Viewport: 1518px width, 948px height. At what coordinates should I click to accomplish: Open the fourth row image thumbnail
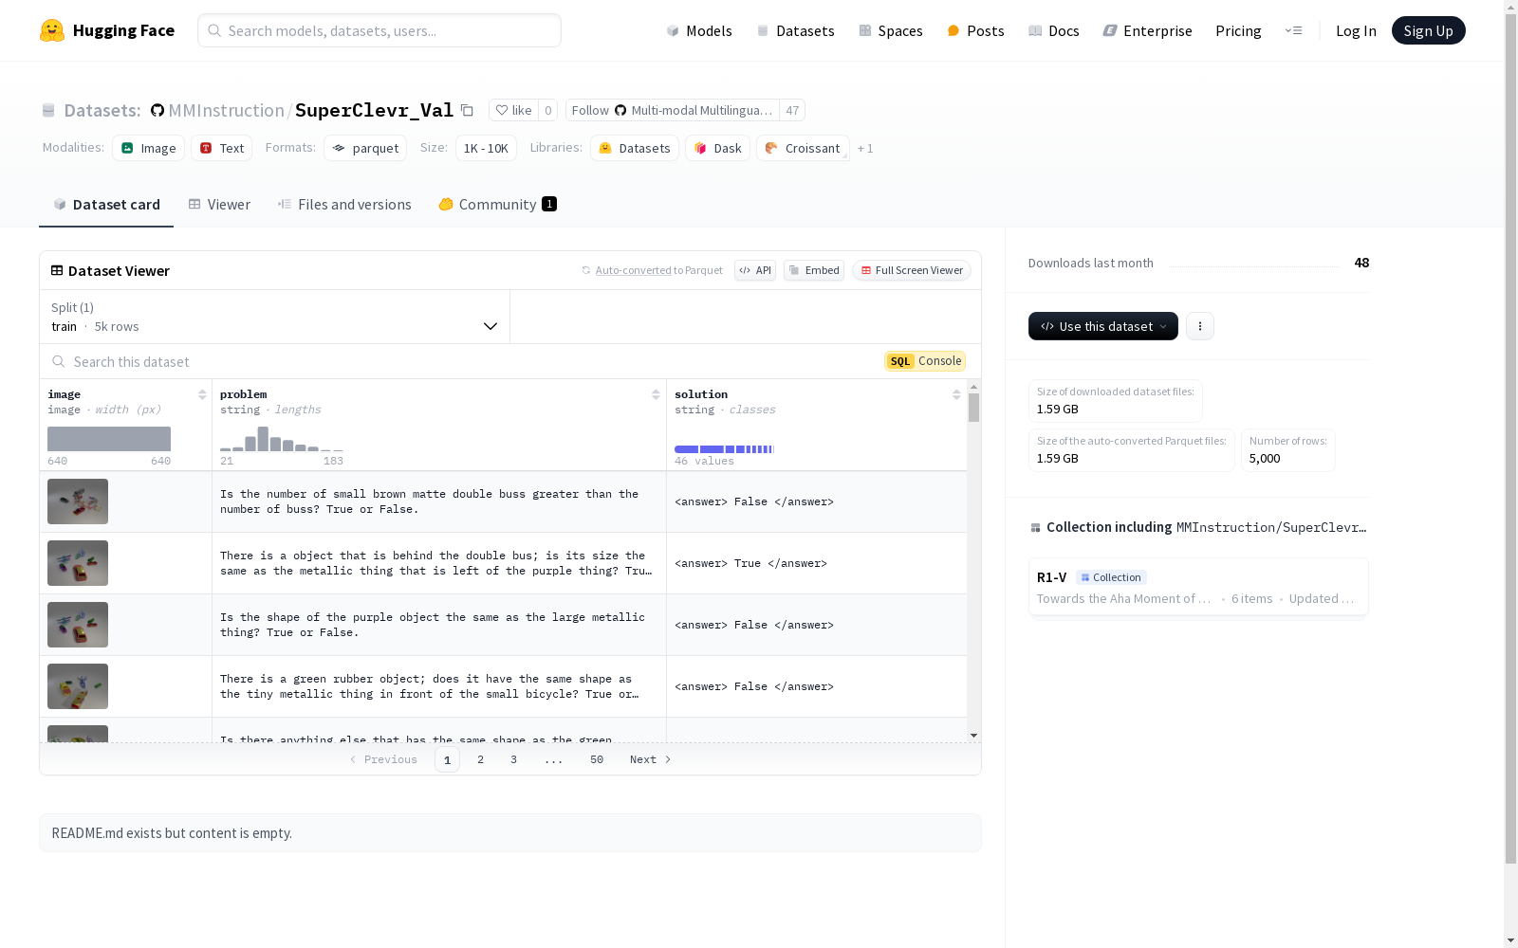tap(78, 686)
